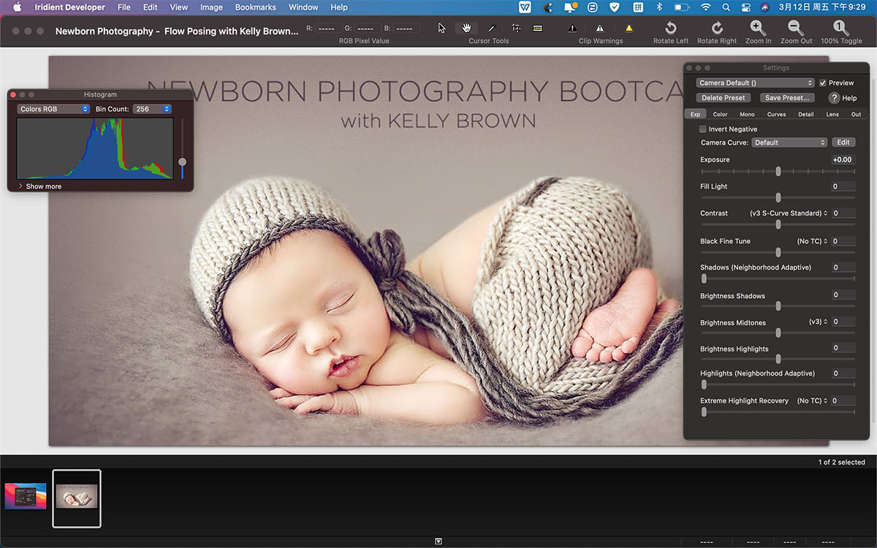Open Extreme Highlight Recovery (No TC) dropdown

click(812, 400)
